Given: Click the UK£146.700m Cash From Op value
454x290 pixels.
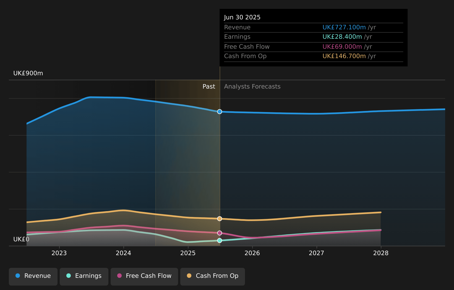Looking at the screenshot, I should pos(344,56).
